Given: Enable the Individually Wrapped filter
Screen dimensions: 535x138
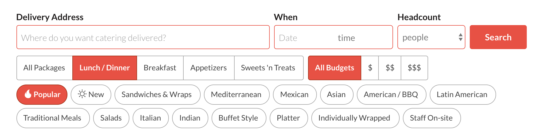Looking at the screenshot, I should 354,118.
